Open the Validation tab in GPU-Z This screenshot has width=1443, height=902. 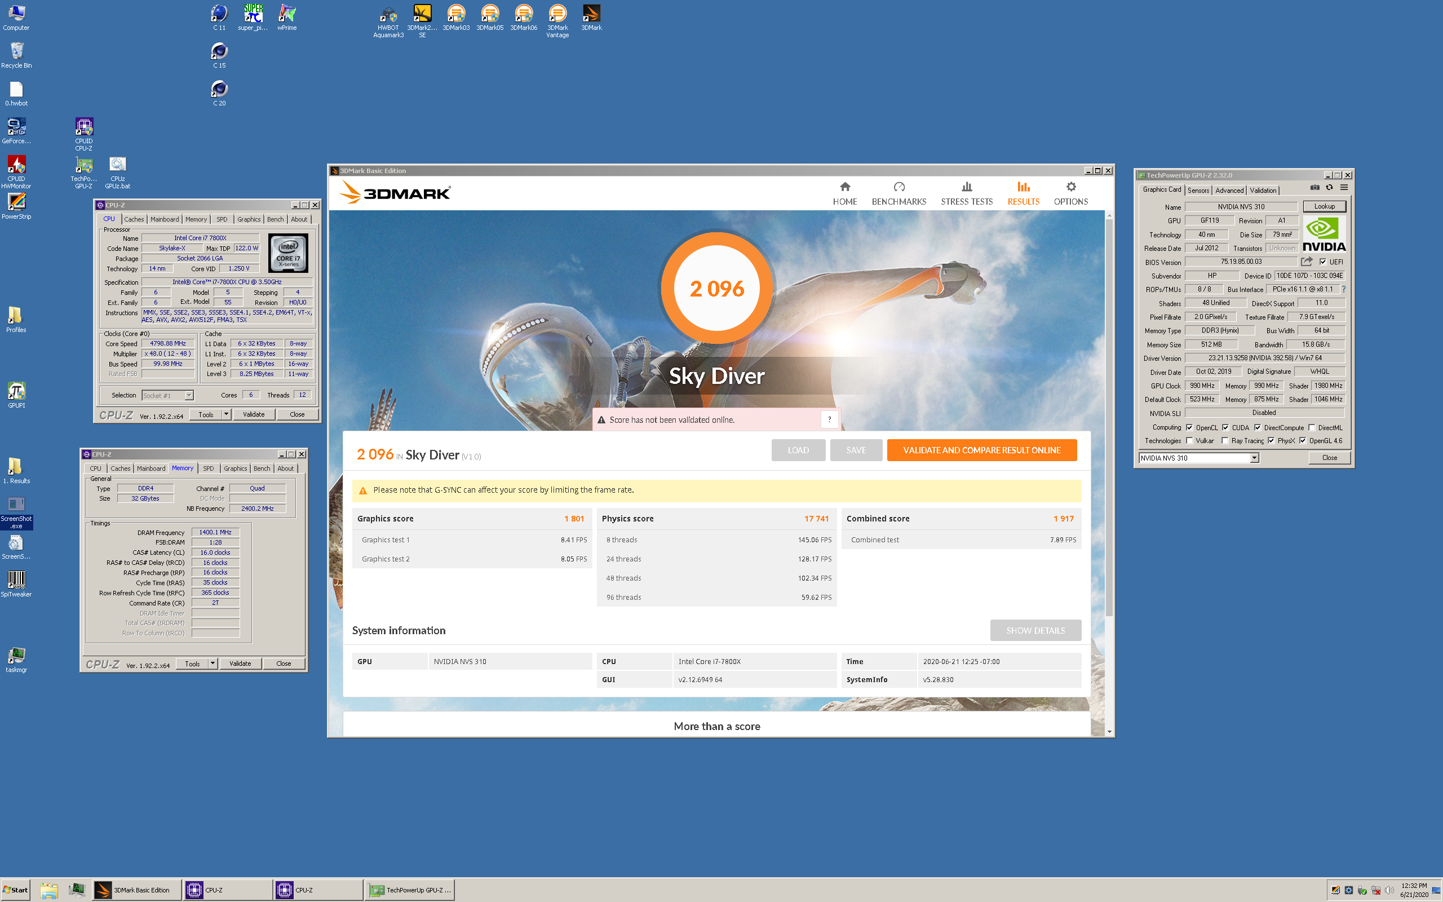pos(1263,191)
